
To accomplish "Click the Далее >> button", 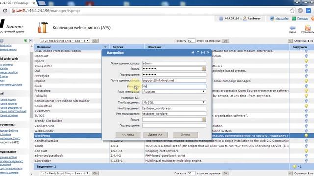I will click(156, 135).
